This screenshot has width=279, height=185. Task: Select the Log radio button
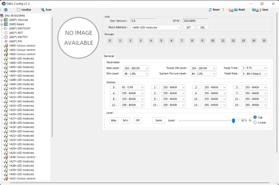point(255,117)
